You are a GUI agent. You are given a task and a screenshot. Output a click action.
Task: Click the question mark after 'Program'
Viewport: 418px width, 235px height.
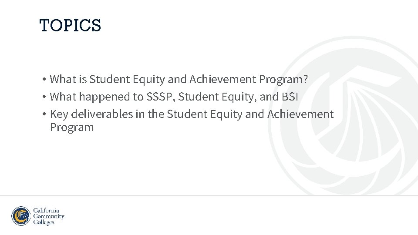tap(306, 79)
